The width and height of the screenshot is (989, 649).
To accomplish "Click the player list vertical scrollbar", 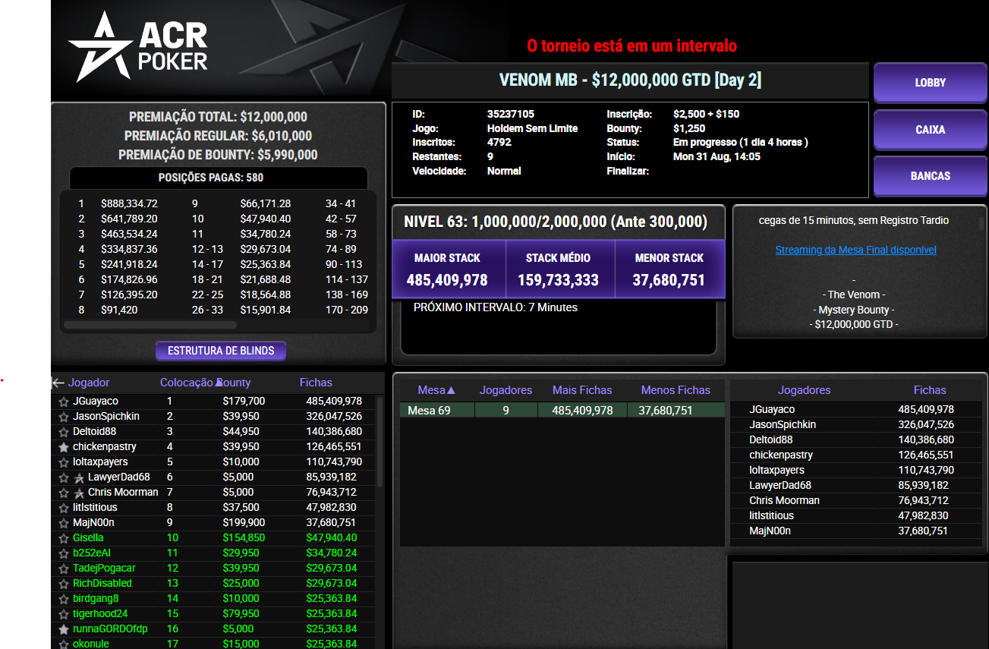I will pyautogui.click(x=380, y=442).
